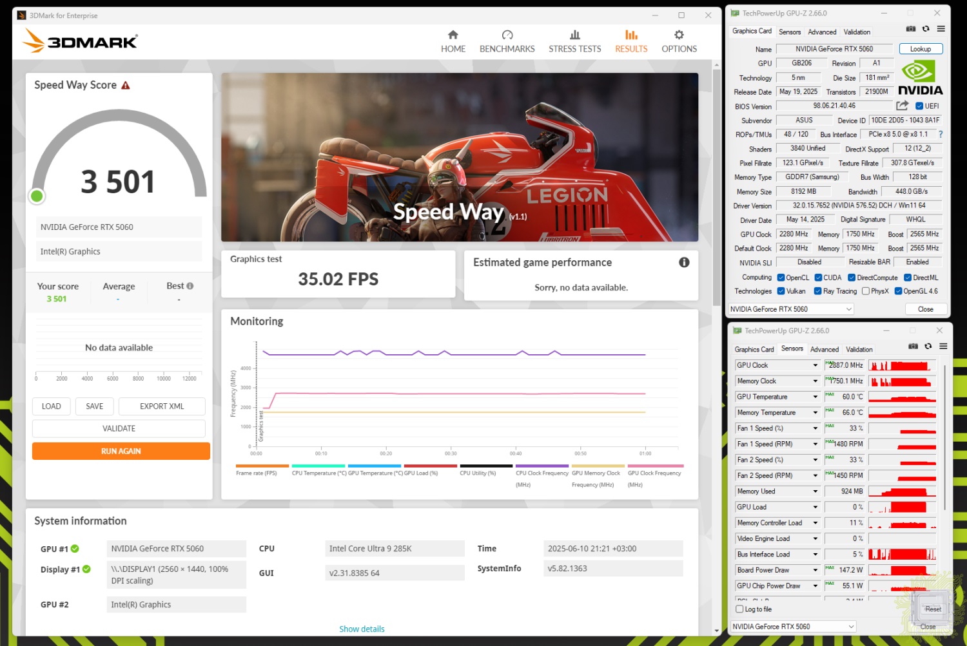The width and height of the screenshot is (967, 646).
Task: Open OPTIONS gear in 3DMark
Action: click(679, 41)
